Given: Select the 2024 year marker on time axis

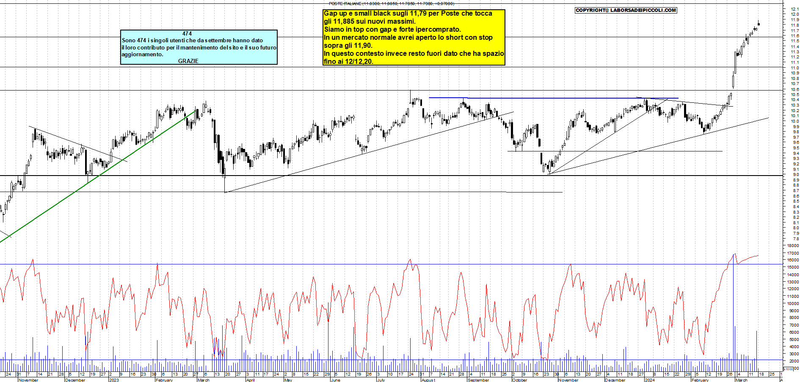Looking at the screenshot, I should coord(649,380).
